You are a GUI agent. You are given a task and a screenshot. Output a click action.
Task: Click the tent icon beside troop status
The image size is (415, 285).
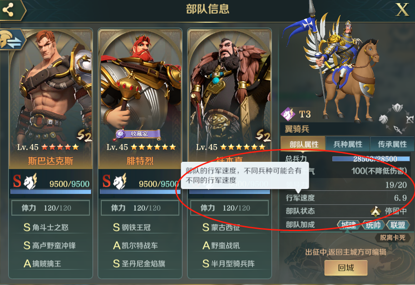coord(375,211)
